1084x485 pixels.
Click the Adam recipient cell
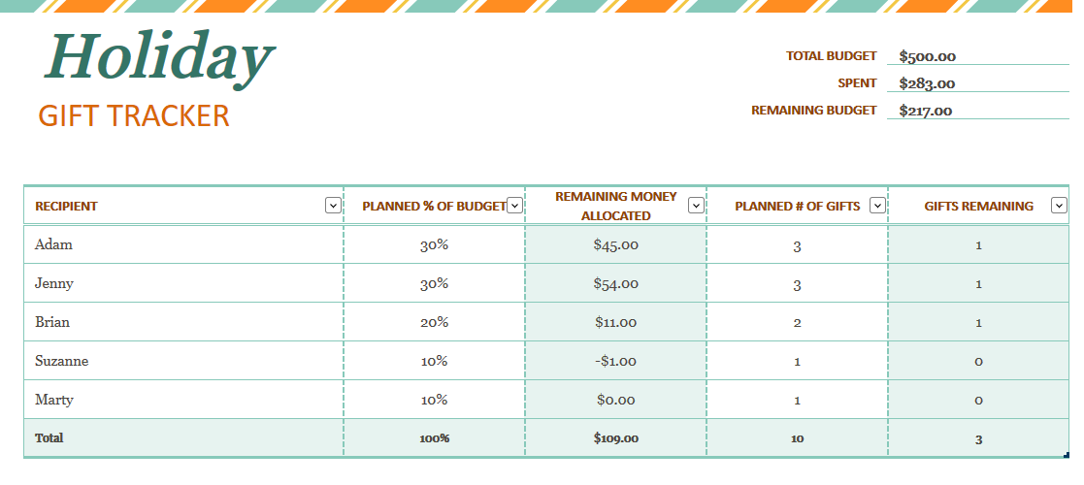pos(183,244)
